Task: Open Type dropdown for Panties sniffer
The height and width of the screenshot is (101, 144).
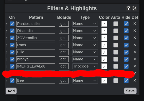Action: point(85,24)
